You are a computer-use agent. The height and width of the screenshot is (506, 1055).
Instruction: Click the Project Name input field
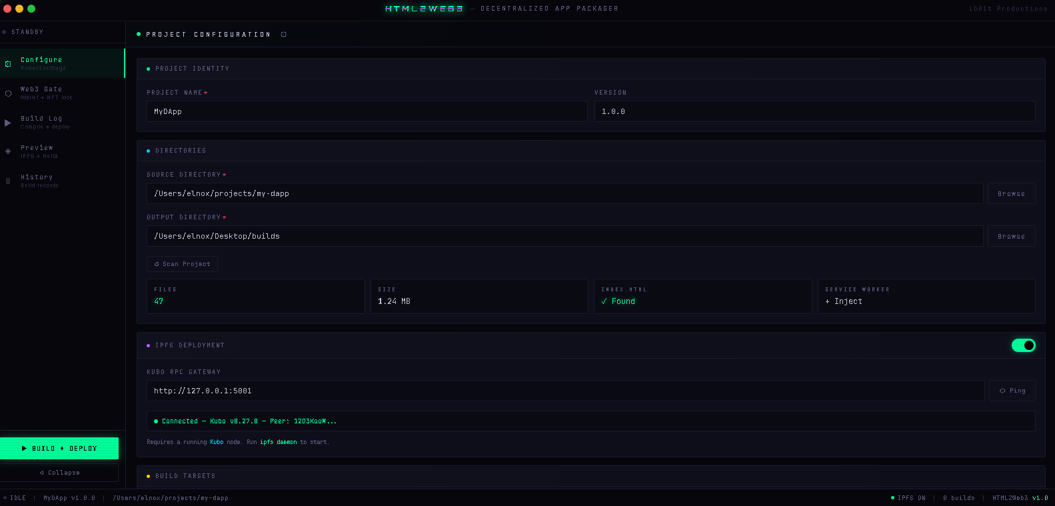pyautogui.click(x=367, y=111)
